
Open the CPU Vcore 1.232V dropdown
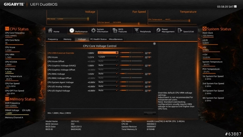pyautogui.click(x=108, y=57)
